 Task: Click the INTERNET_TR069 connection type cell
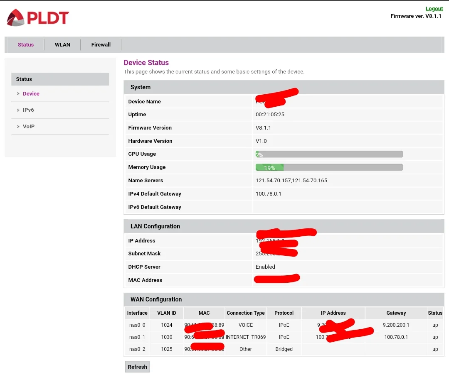(246, 337)
